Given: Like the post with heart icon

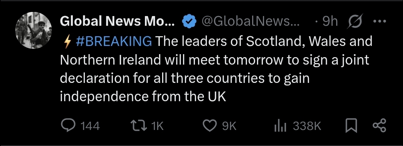Looking at the screenshot, I should tap(210, 126).
